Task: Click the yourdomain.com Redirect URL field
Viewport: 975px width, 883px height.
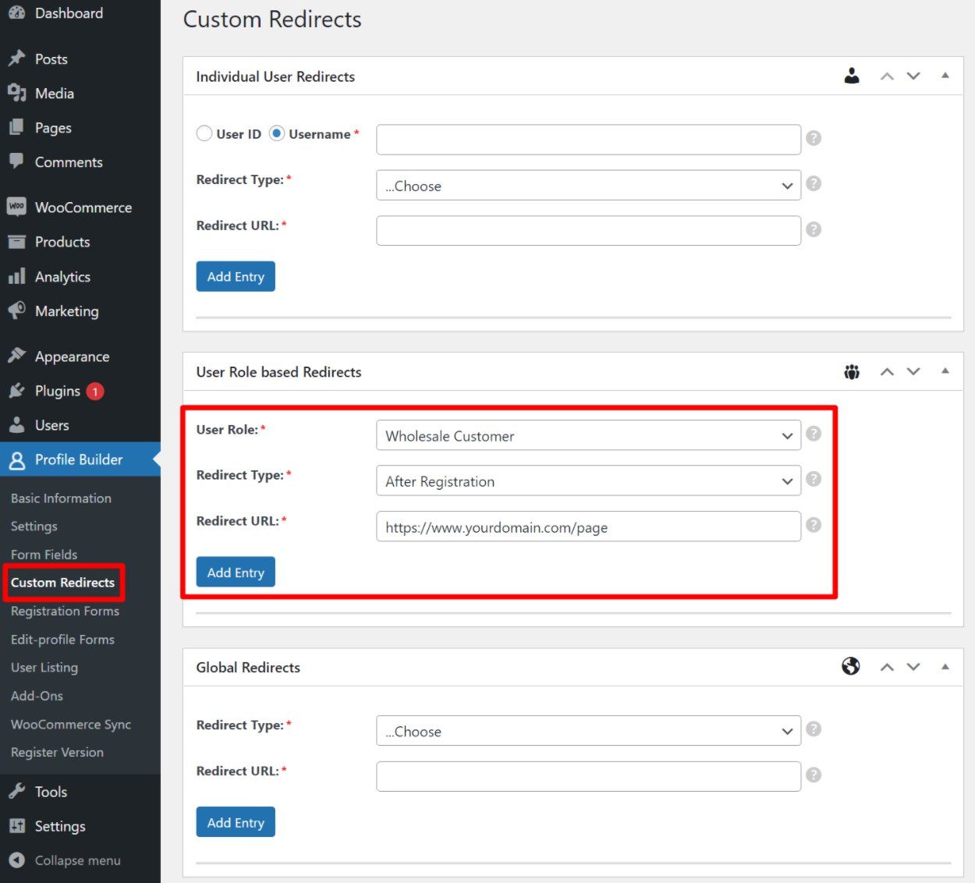Action: click(588, 527)
